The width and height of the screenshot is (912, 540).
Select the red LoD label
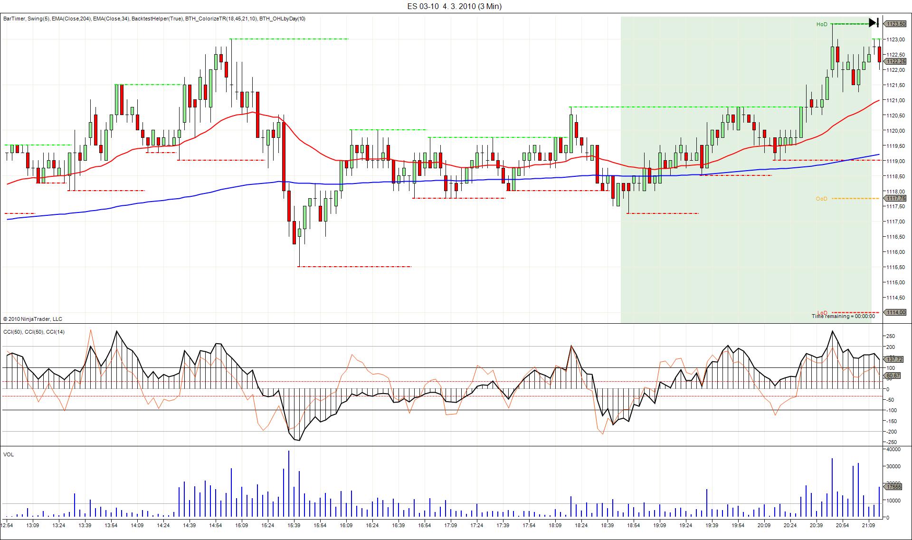point(822,312)
